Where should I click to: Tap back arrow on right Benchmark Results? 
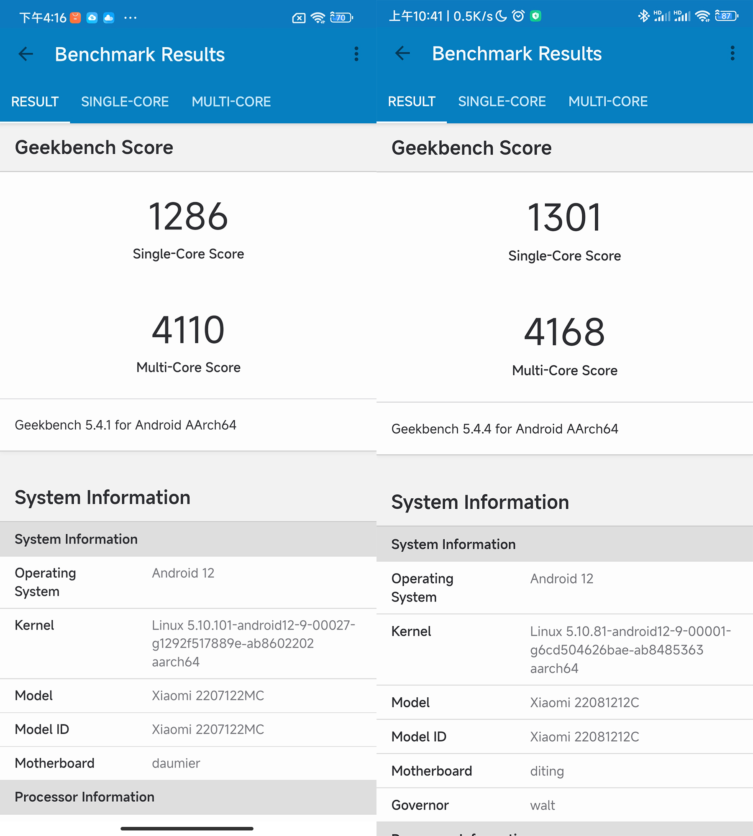click(x=403, y=53)
